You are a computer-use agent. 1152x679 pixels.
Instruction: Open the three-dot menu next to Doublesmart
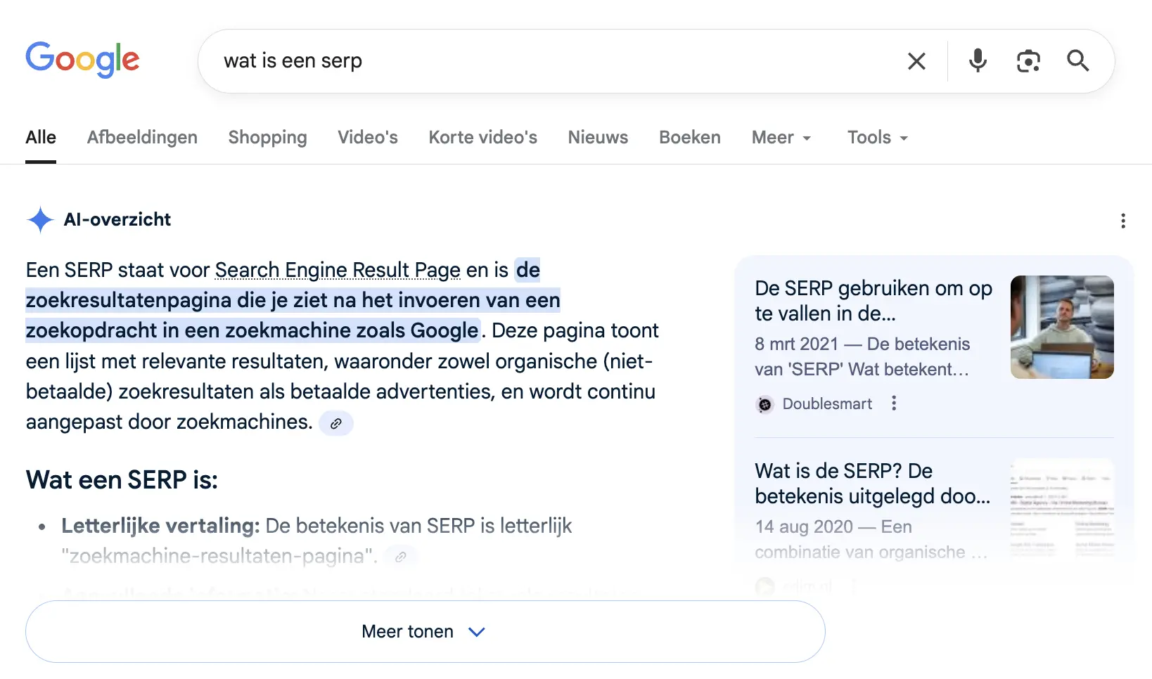(894, 403)
